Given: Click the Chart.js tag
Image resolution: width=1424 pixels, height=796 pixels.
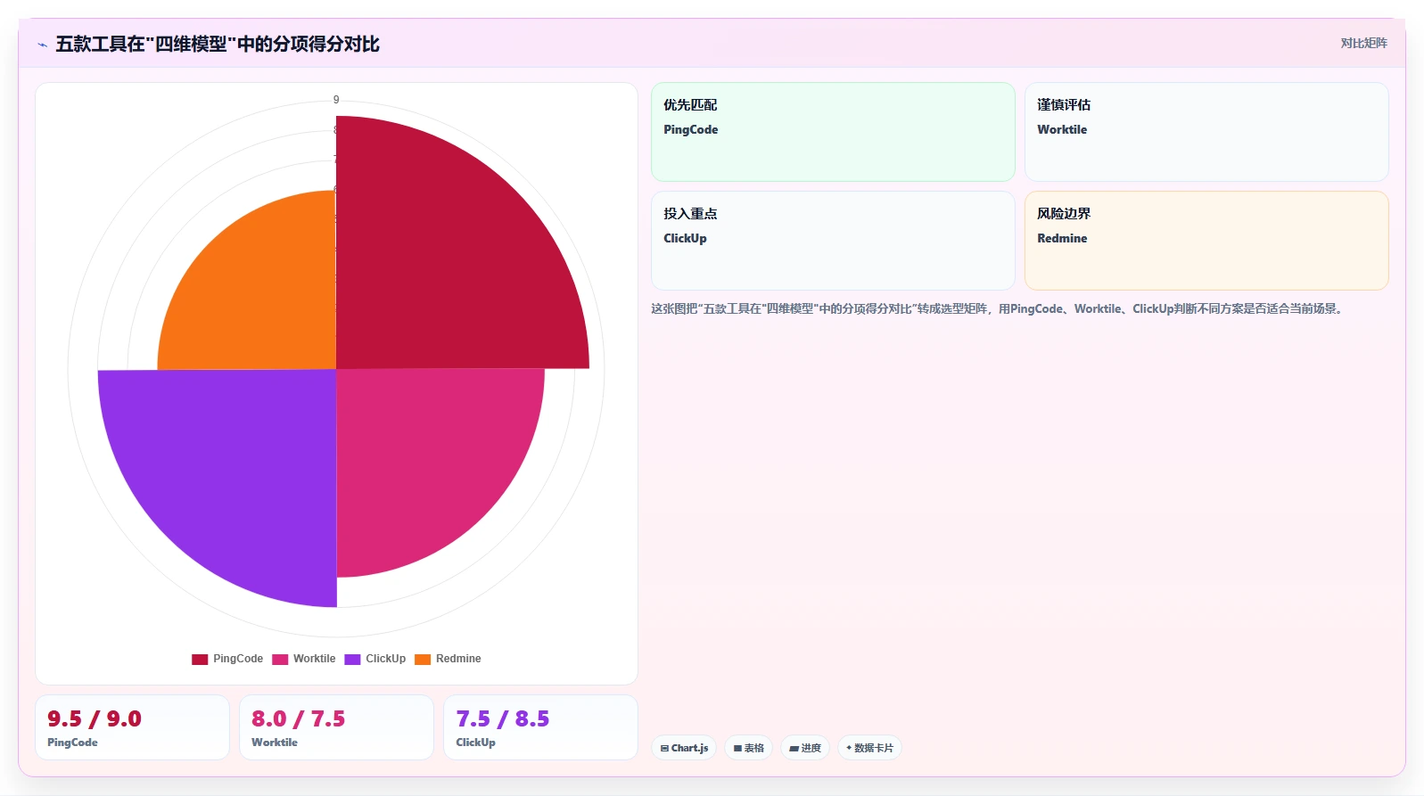Looking at the screenshot, I should [684, 748].
